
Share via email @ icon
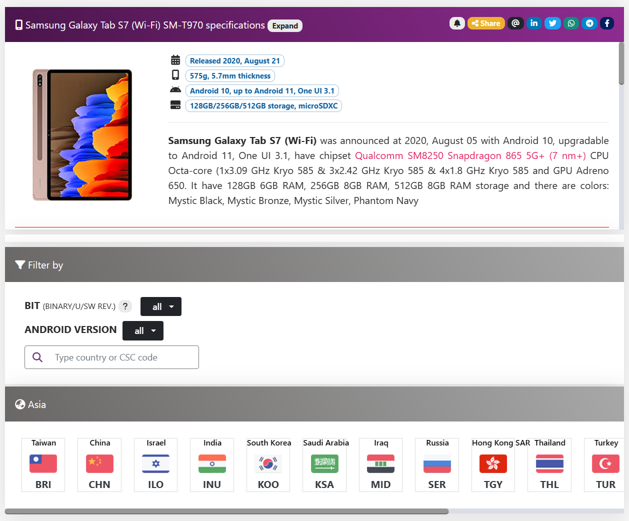point(515,23)
